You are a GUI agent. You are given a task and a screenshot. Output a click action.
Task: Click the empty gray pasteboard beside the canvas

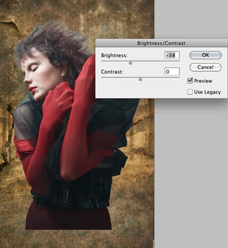click(191, 169)
